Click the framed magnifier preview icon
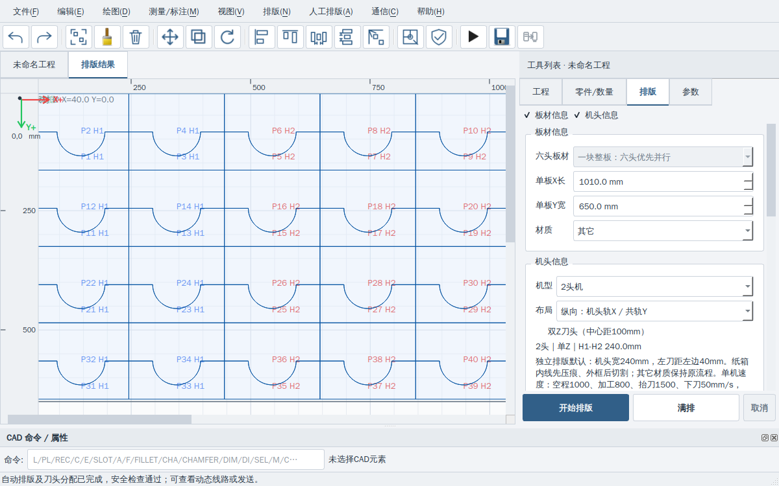The width and height of the screenshot is (779, 486). click(410, 37)
